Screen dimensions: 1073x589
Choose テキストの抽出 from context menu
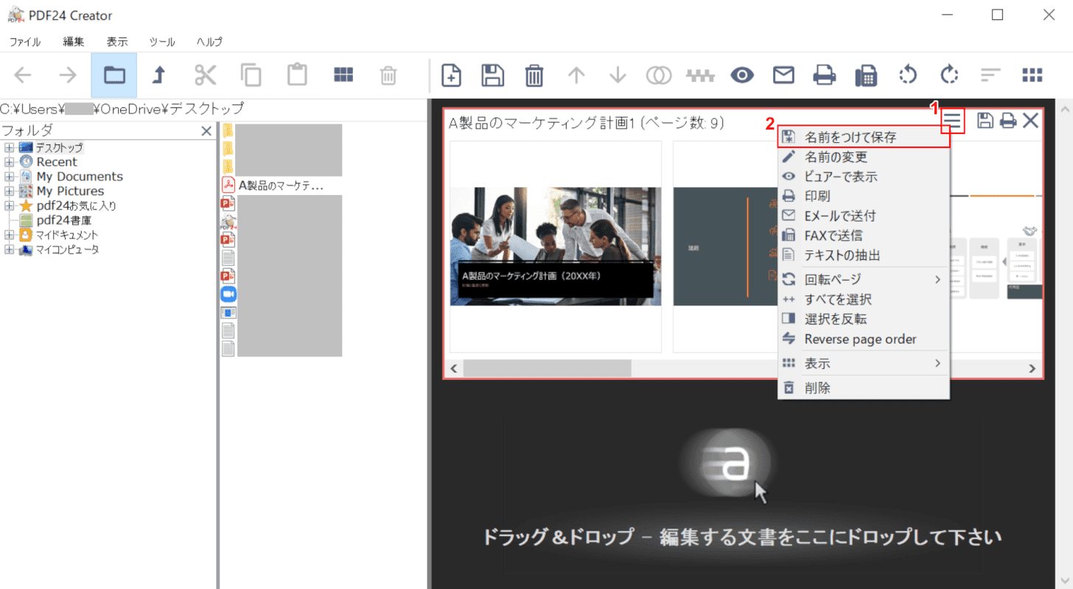(x=864, y=255)
